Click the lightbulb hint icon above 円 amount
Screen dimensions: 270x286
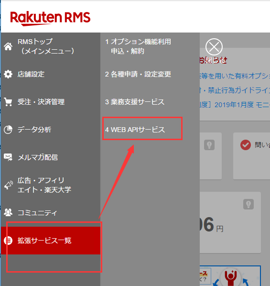pos(248,204)
